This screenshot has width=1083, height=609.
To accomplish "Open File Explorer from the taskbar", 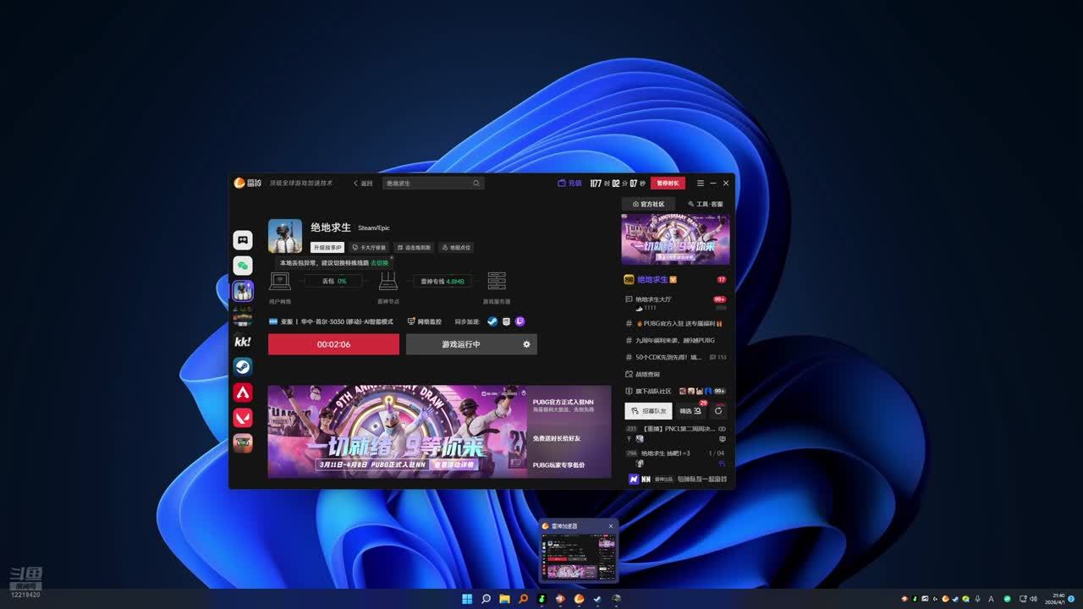I will point(504,599).
